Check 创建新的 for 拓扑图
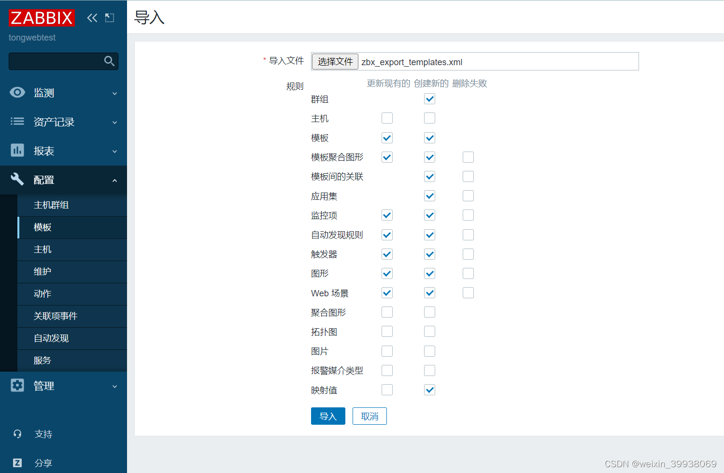Image resolution: width=724 pixels, height=473 pixels. [x=429, y=332]
